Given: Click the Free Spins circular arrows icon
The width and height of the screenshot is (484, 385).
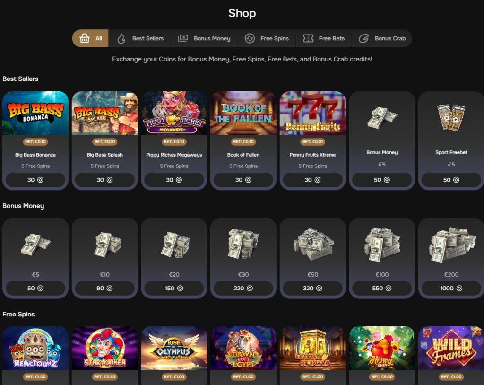Looking at the screenshot, I should click(250, 38).
